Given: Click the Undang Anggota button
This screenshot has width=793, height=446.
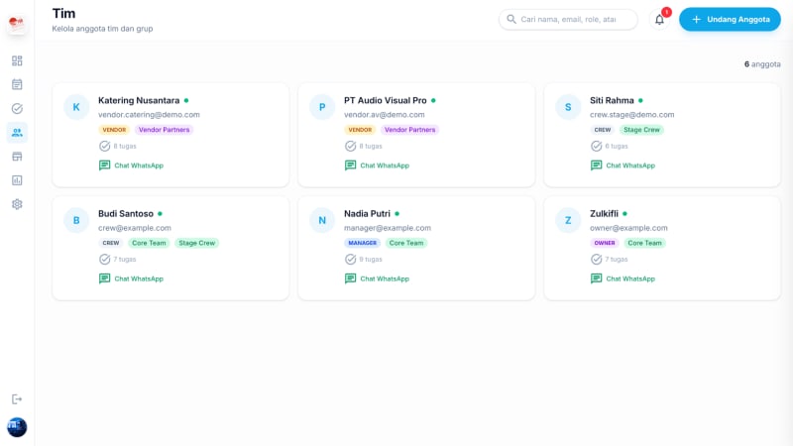Looking at the screenshot, I should coord(730,19).
